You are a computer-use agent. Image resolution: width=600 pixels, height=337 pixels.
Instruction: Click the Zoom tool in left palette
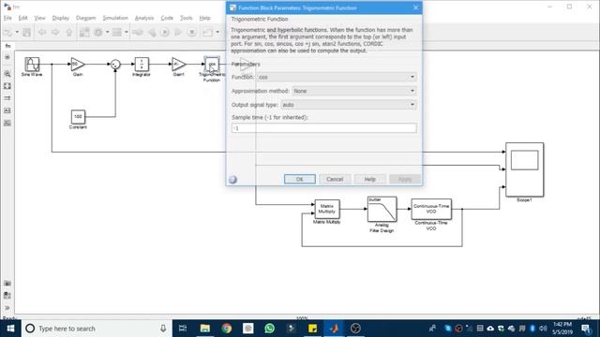pos(7,74)
